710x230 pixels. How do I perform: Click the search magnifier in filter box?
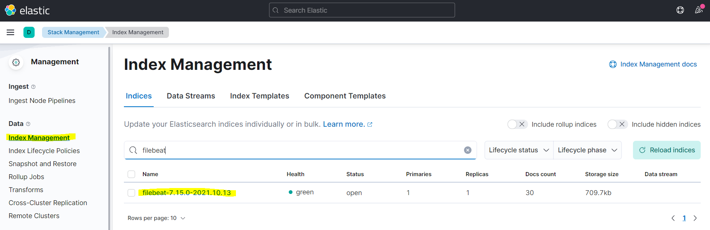pos(133,150)
